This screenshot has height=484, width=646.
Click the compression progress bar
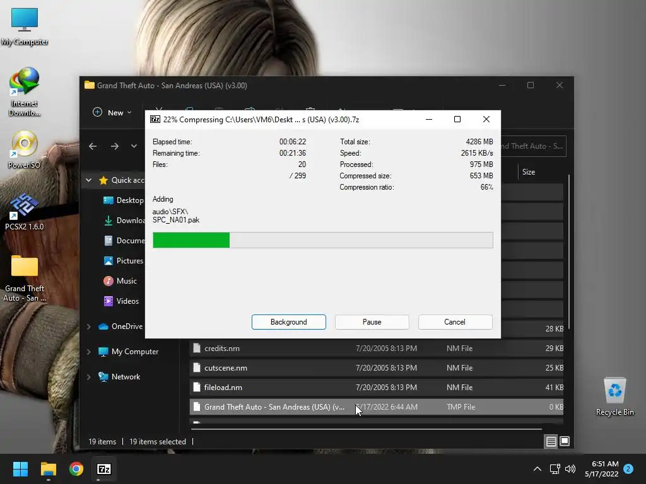click(x=322, y=240)
